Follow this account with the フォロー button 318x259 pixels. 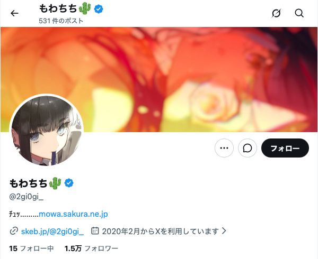285,148
